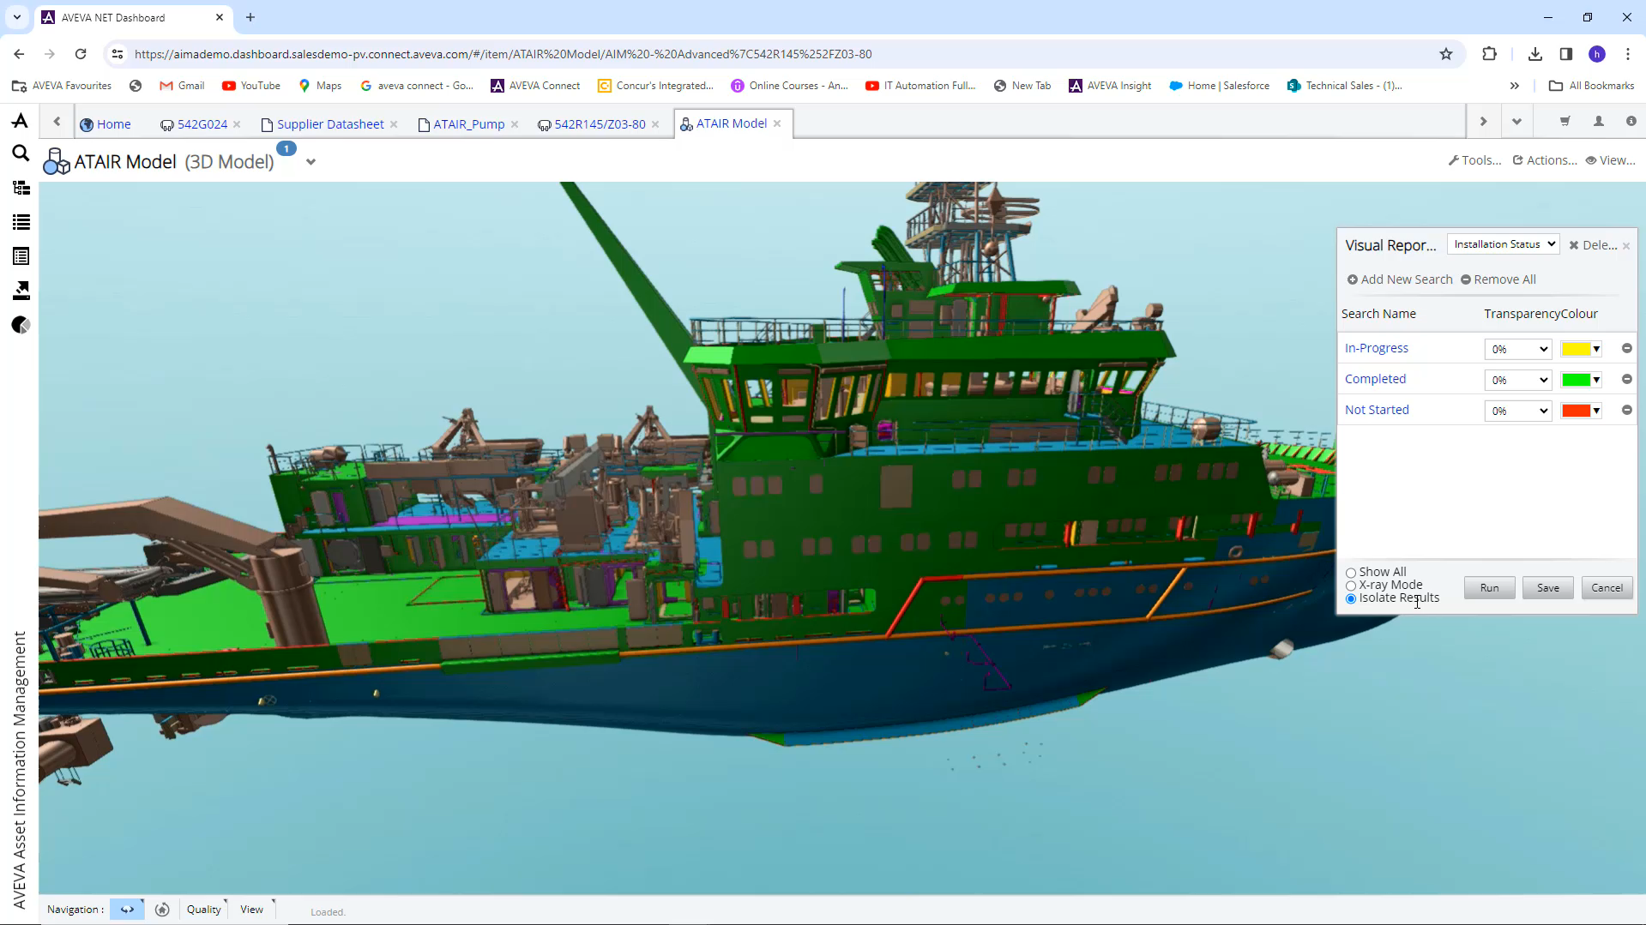Click the notification badge showing 1
The height and width of the screenshot is (925, 1646).
coord(286,148)
